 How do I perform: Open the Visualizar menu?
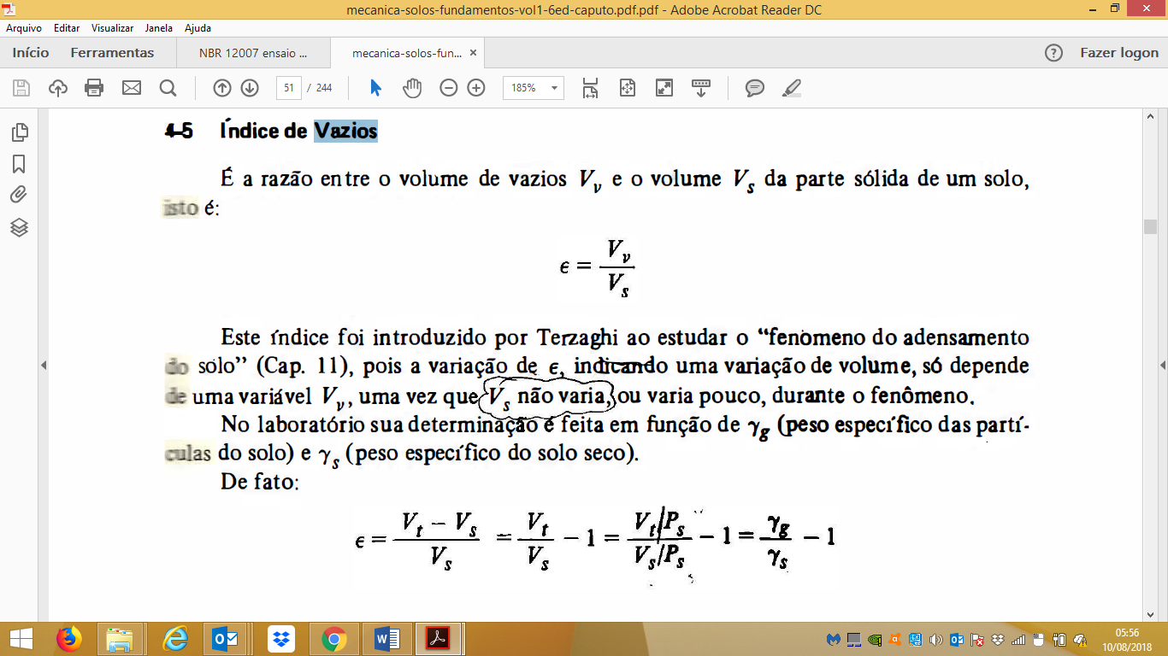coord(112,28)
